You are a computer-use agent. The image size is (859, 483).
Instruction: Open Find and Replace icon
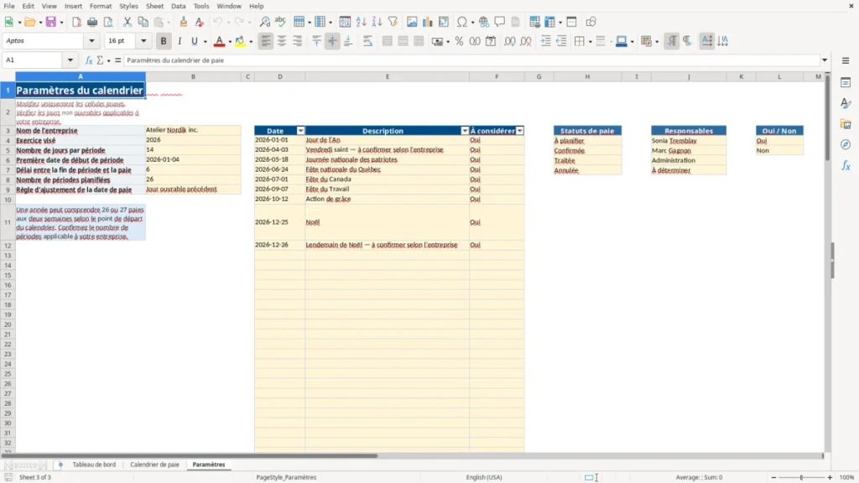coord(264,22)
